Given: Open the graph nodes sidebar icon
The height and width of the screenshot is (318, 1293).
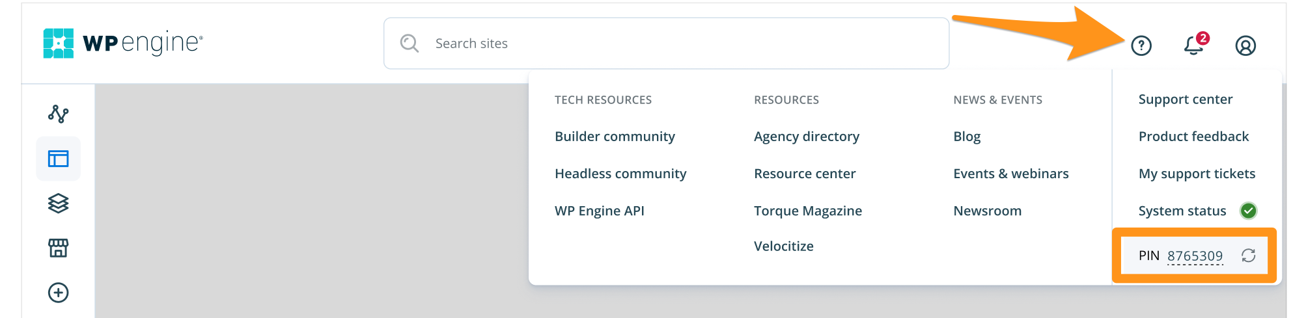Looking at the screenshot, I should tap(59, 114).
